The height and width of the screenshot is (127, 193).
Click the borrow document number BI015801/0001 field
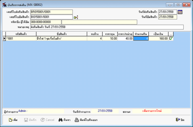(51, 17)
